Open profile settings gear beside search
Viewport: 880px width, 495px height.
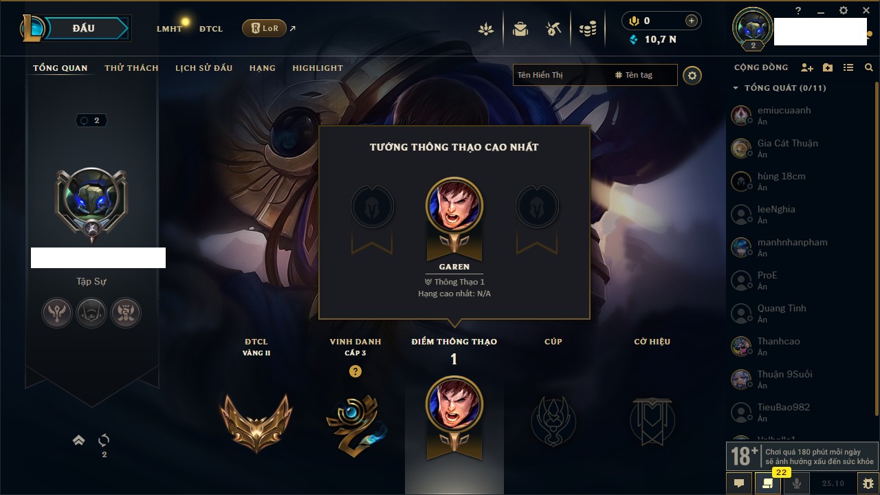[692, 75]
